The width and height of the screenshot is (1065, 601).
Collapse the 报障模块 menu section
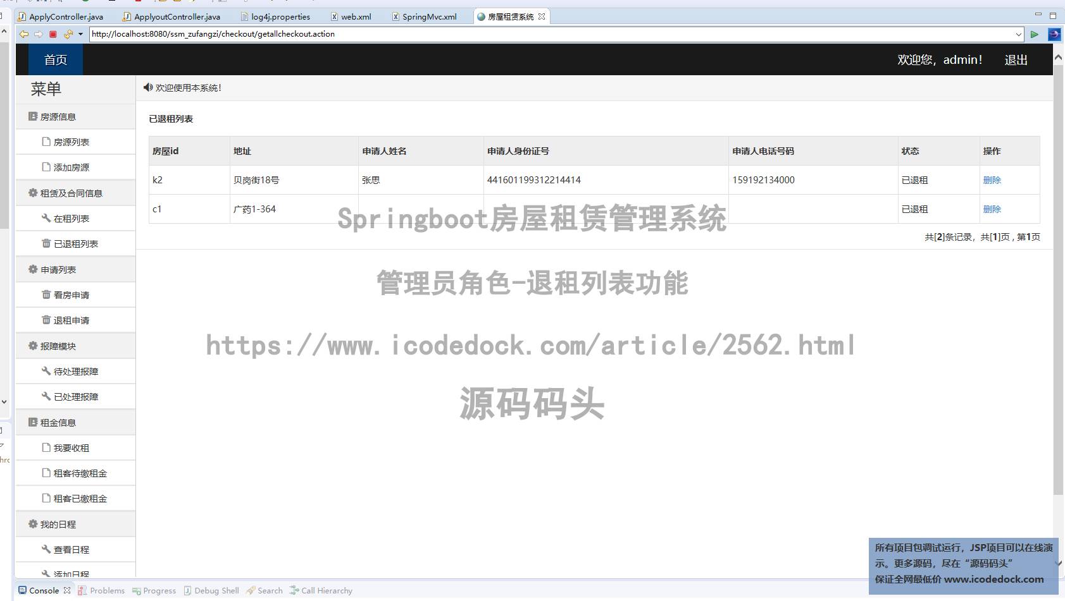[x=58, y=346]
